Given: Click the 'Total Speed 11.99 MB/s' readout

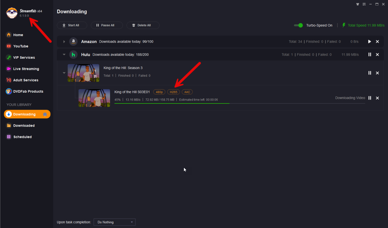Looking at the screenshot, I should pos(366,25).
